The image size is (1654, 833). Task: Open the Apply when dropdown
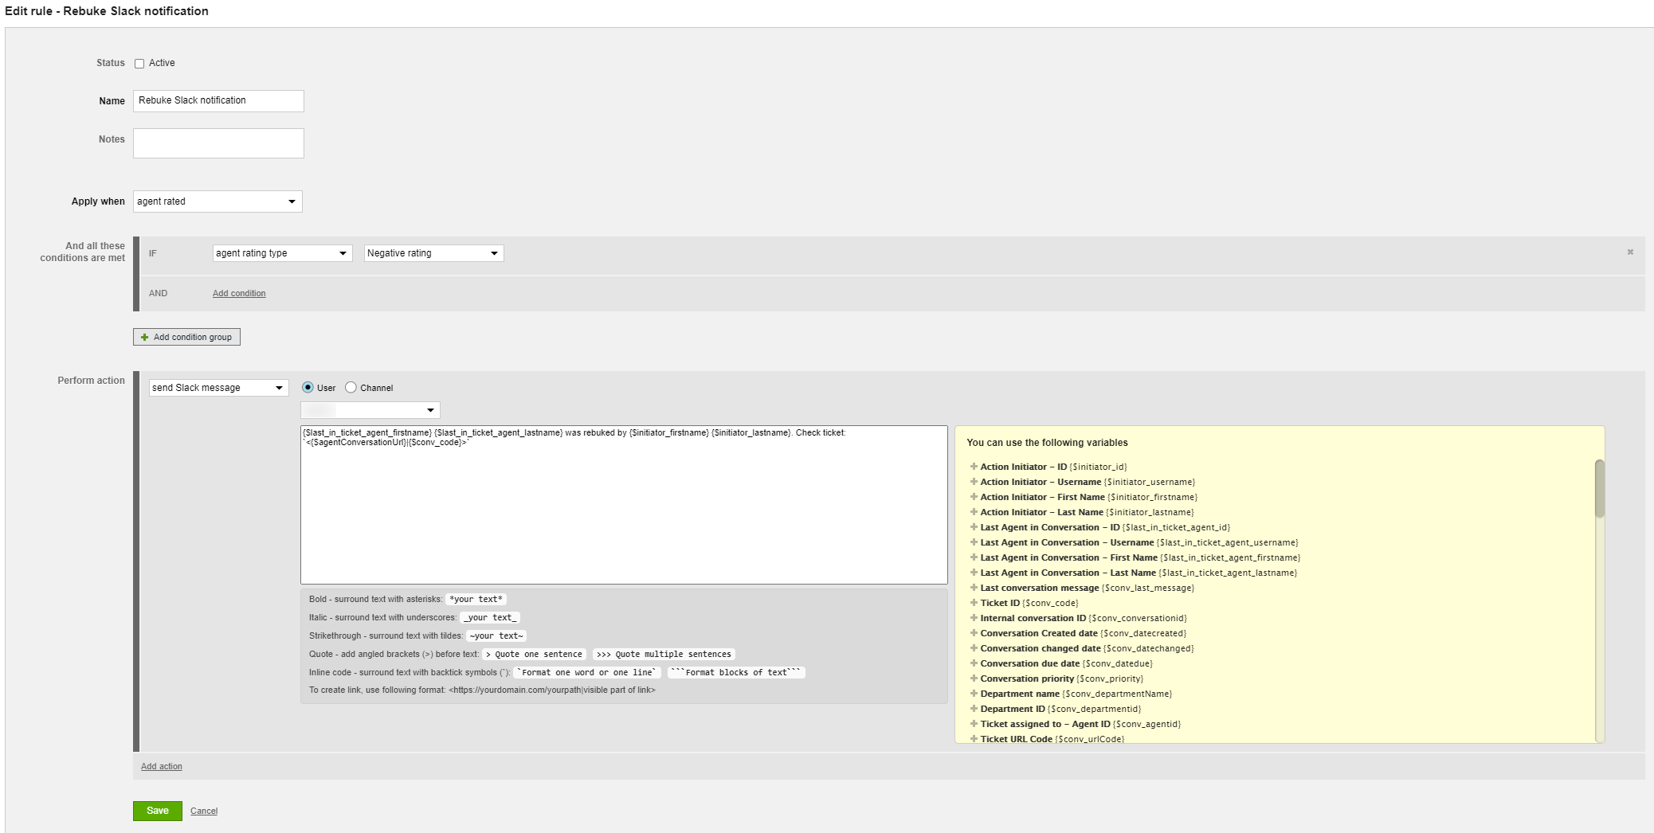218,201
